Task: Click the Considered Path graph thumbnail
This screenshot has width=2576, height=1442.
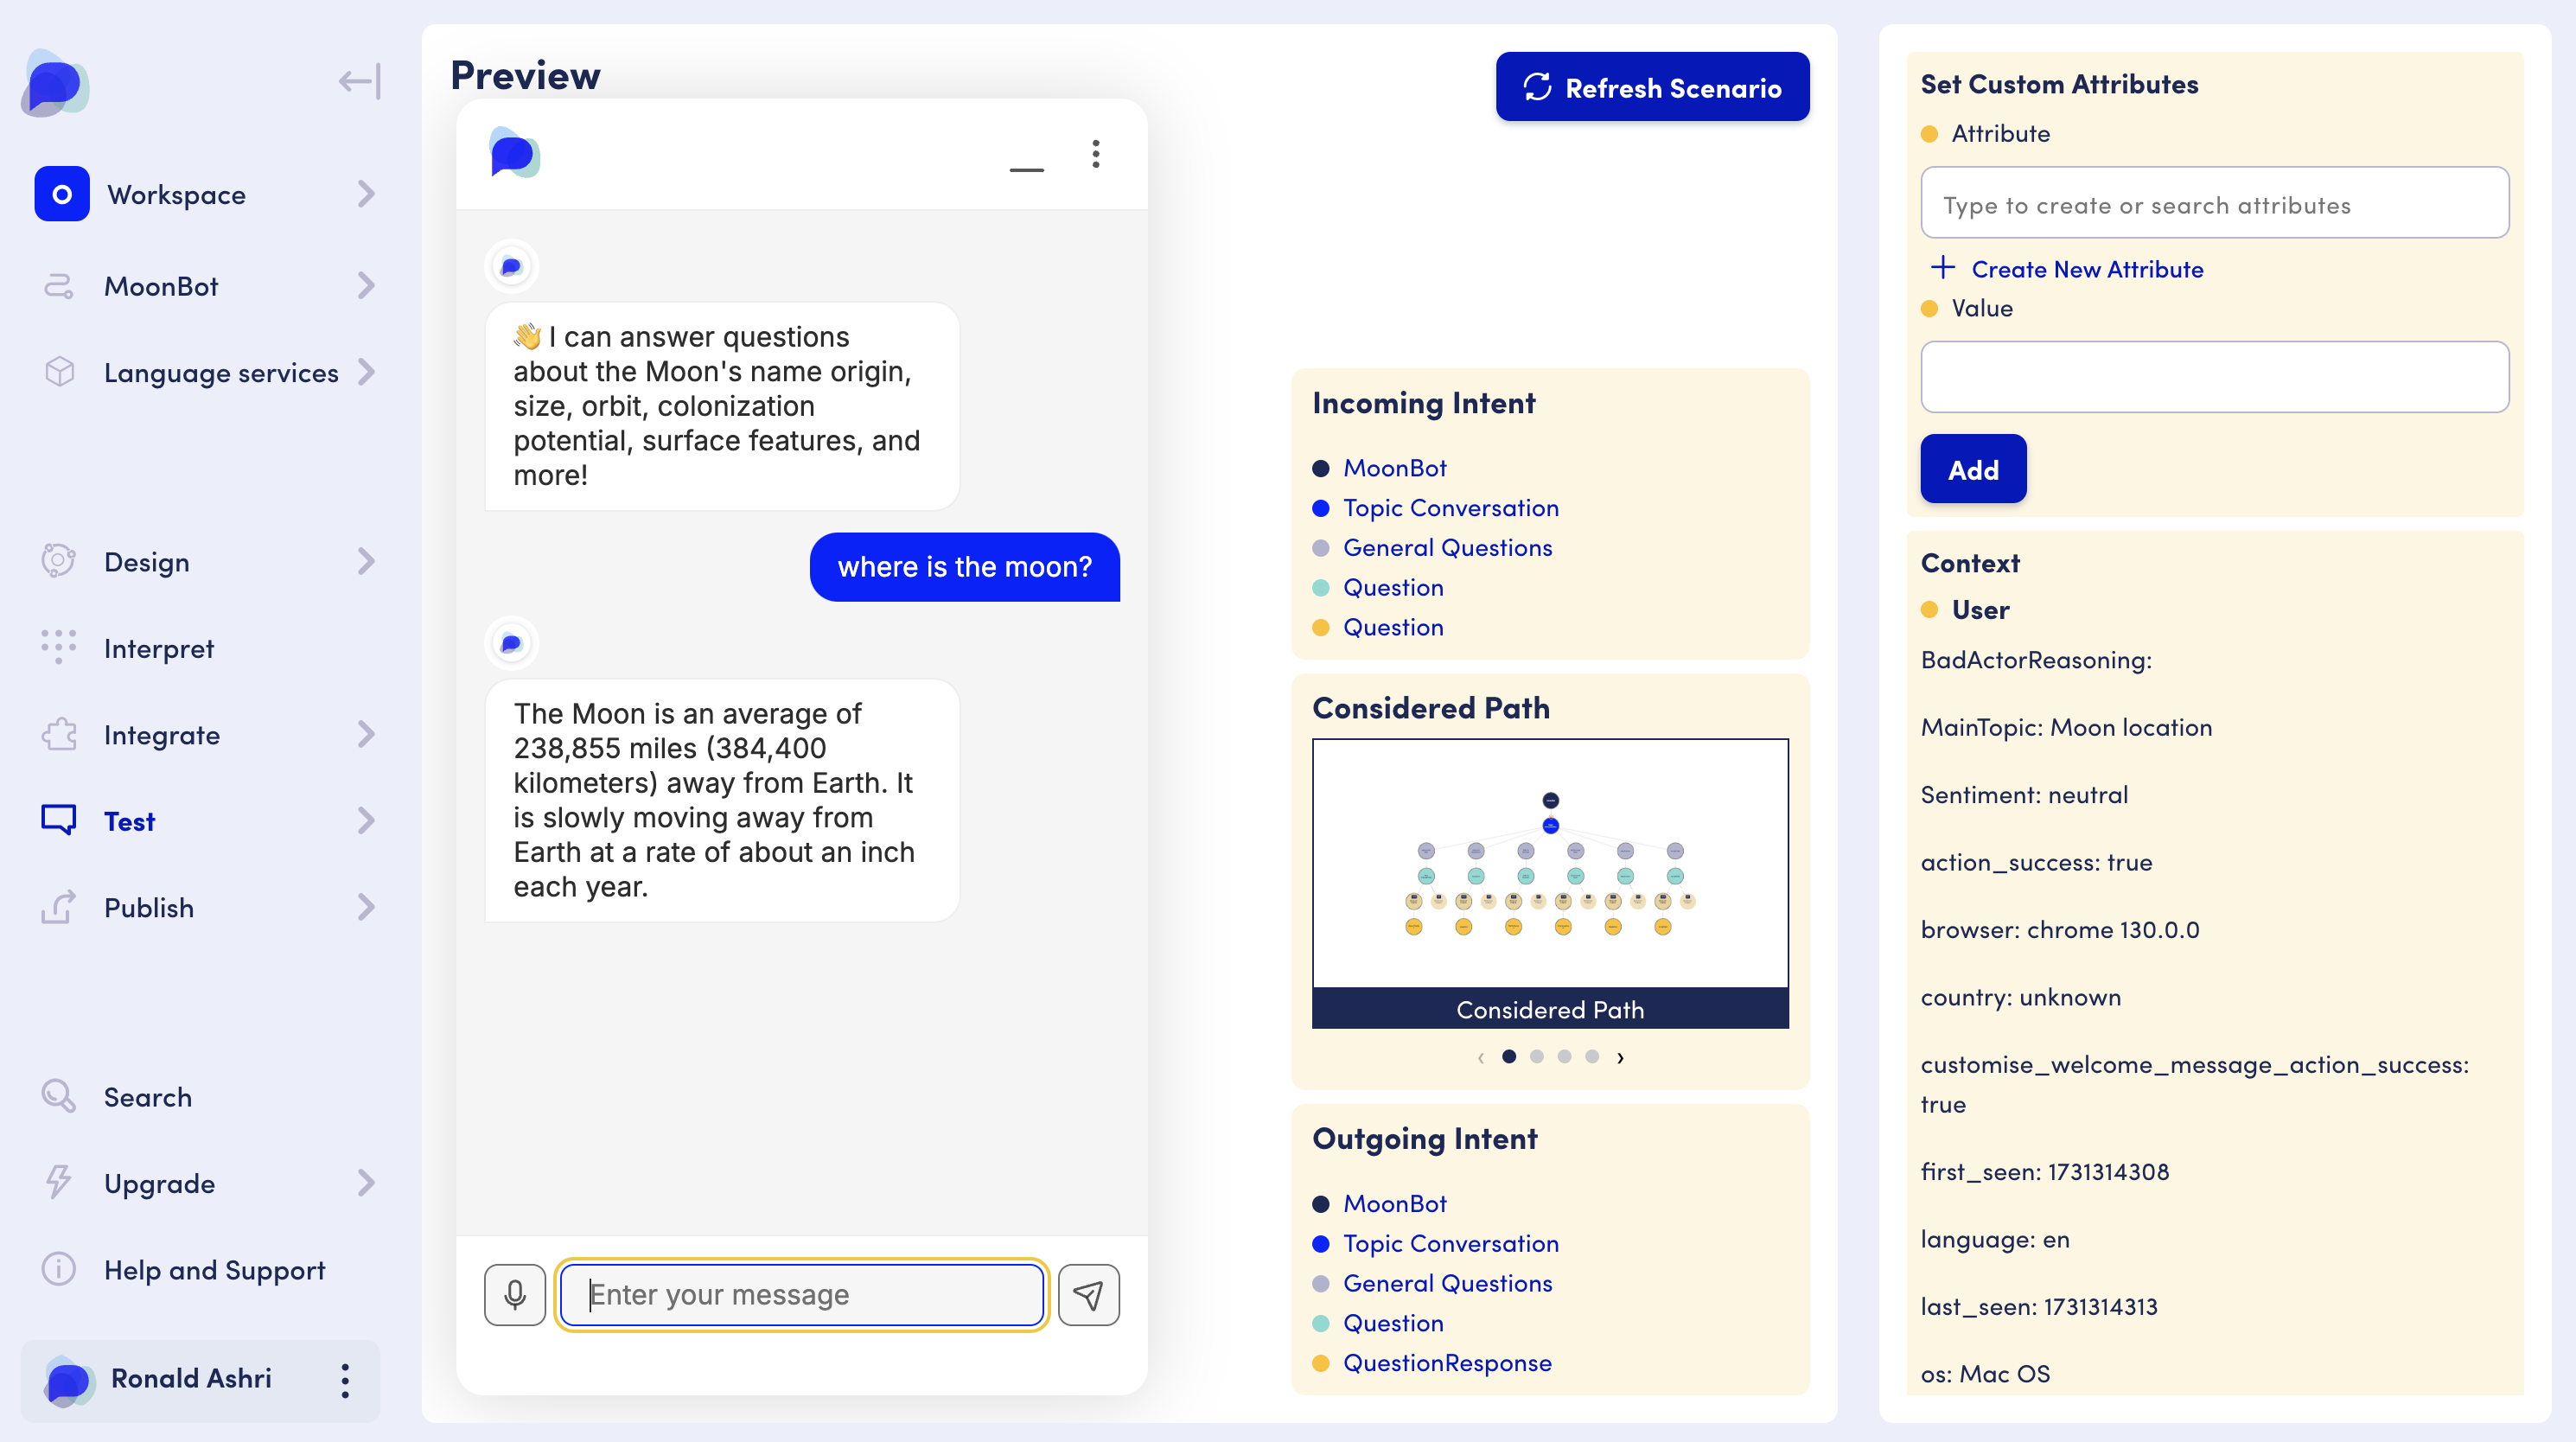Action: point(1549,865)
